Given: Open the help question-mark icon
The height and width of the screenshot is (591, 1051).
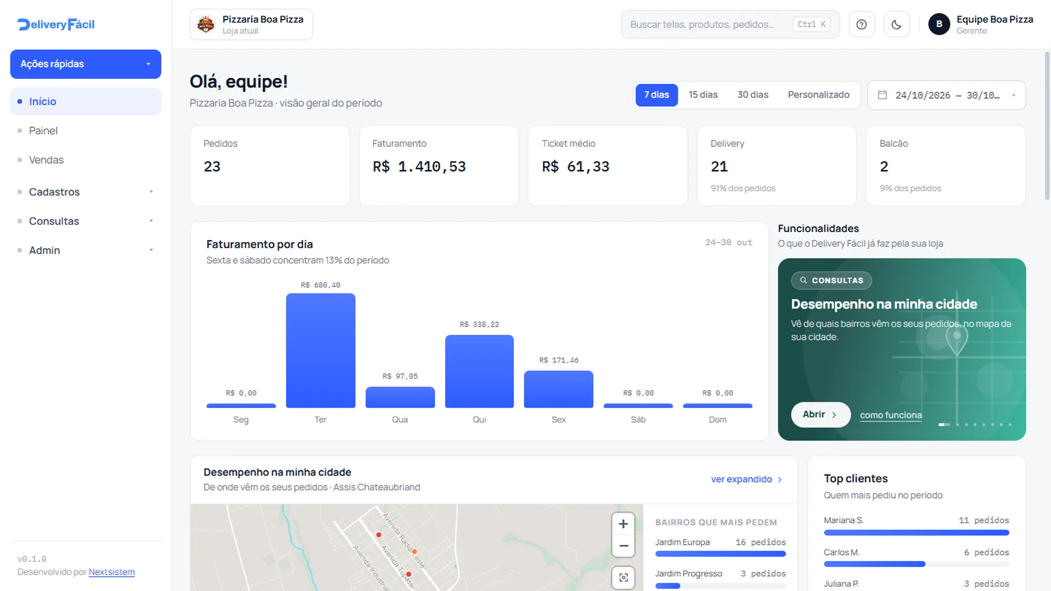Looking at the screenshot, I should point(861,24).
